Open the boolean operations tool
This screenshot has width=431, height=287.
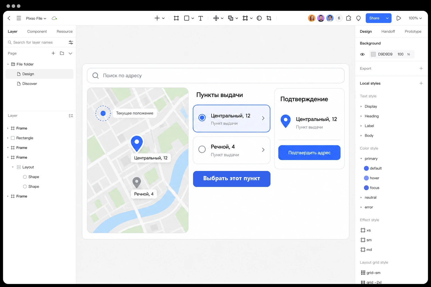click(231, 18)
